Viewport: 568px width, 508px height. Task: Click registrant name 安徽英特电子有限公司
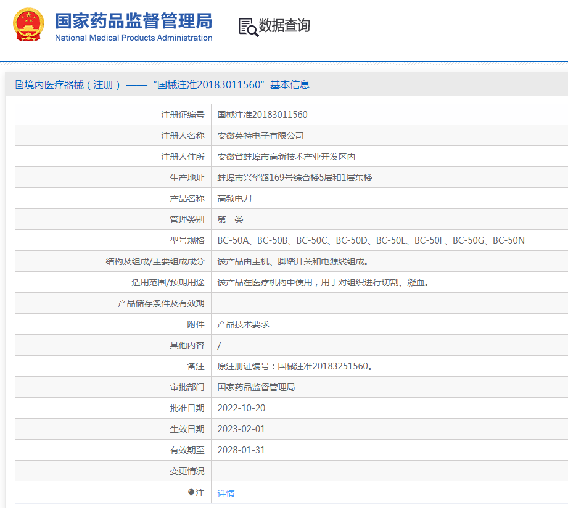point(260,136)
